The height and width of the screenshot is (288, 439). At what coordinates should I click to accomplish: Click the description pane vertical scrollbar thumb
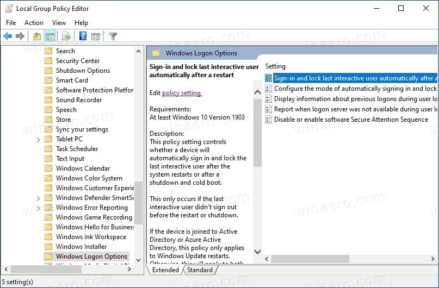(x=257, y=133)
